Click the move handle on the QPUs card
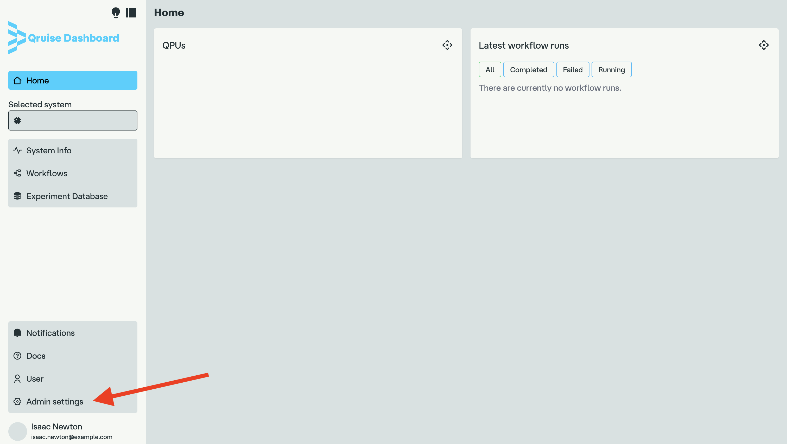Image resolution: width=787 pixels, height=444 pixels. (447, 45)
